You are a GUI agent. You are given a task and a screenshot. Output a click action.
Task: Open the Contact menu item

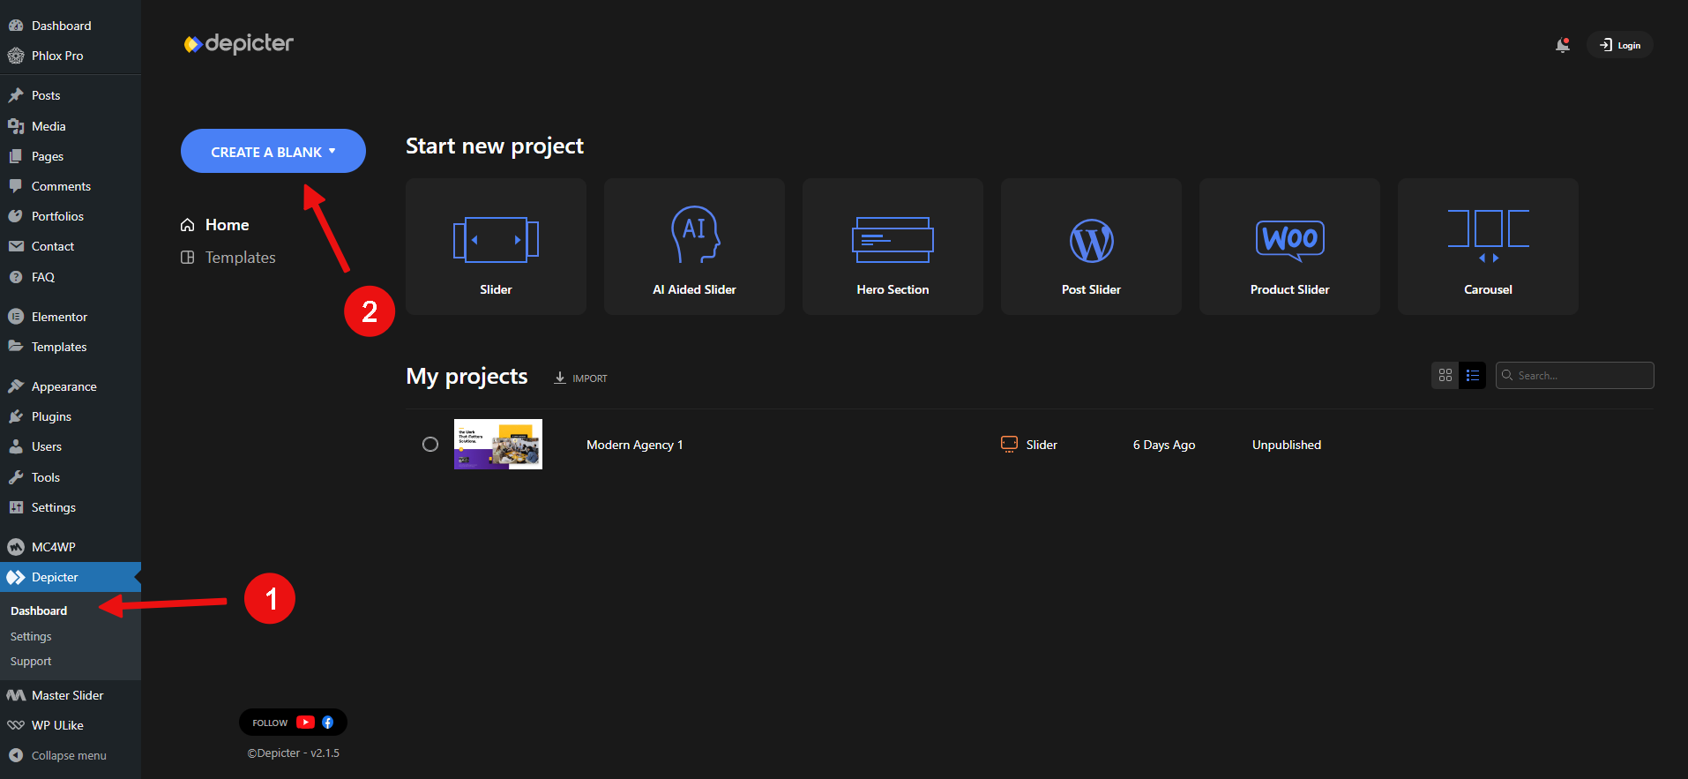pyautogui.click(x=71, y=246)
